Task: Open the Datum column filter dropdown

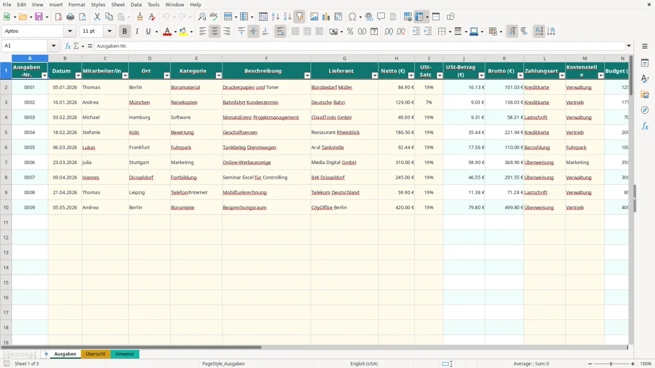Action: [78, 76]
